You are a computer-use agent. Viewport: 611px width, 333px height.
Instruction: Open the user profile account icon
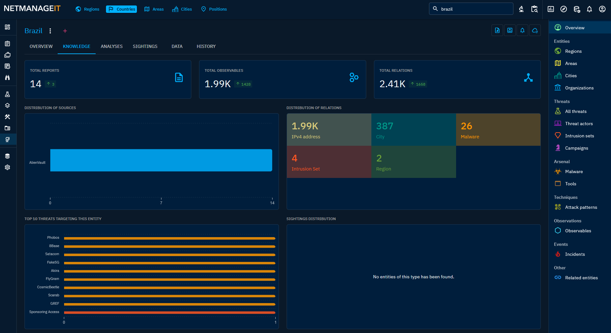602,9
